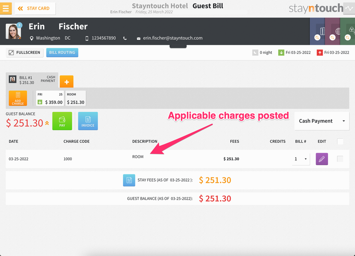Add a new bill with plus button
The image size is (355, 256).
[66, 82]
